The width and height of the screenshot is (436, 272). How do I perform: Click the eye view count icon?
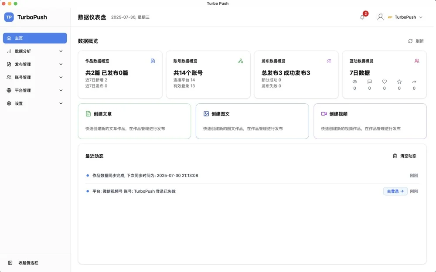354,82
